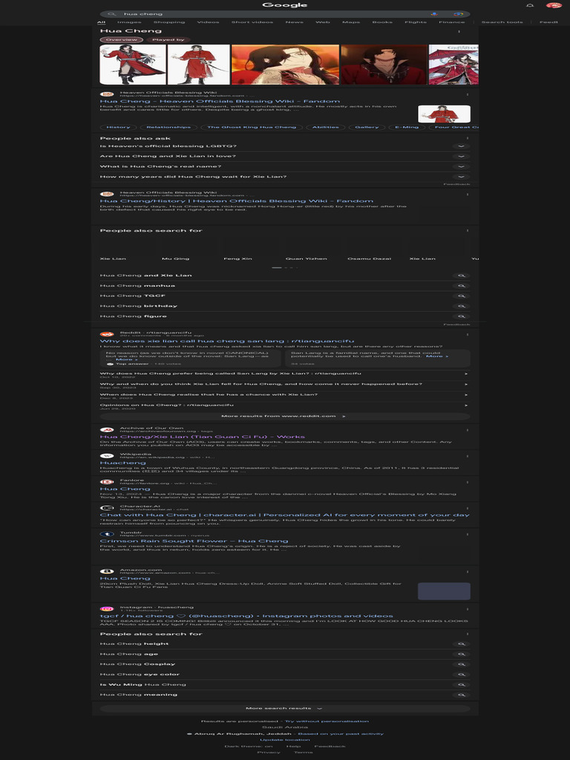Select the Played by chip
The width and height of the screenshot is (570, 760).
coord(168,40)
